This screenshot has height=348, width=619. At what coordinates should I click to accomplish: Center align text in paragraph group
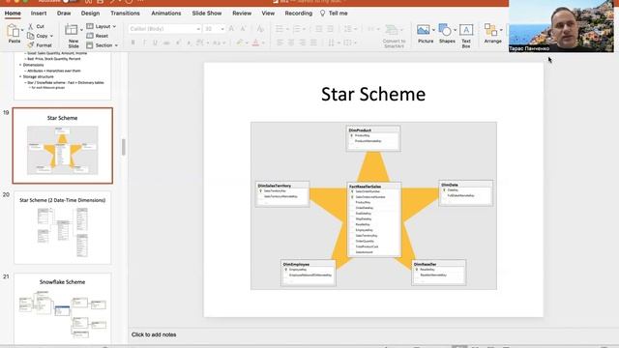tap(291, 43)
